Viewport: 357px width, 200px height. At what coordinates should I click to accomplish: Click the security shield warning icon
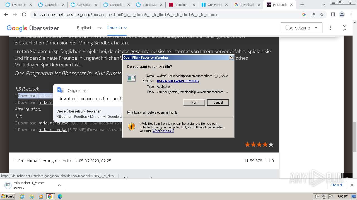coord(132,127)
